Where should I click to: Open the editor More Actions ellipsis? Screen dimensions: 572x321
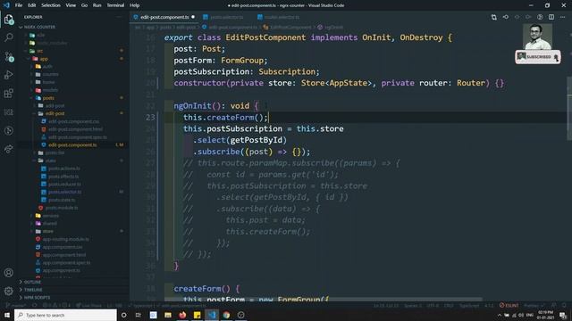[x=562, y=17]
